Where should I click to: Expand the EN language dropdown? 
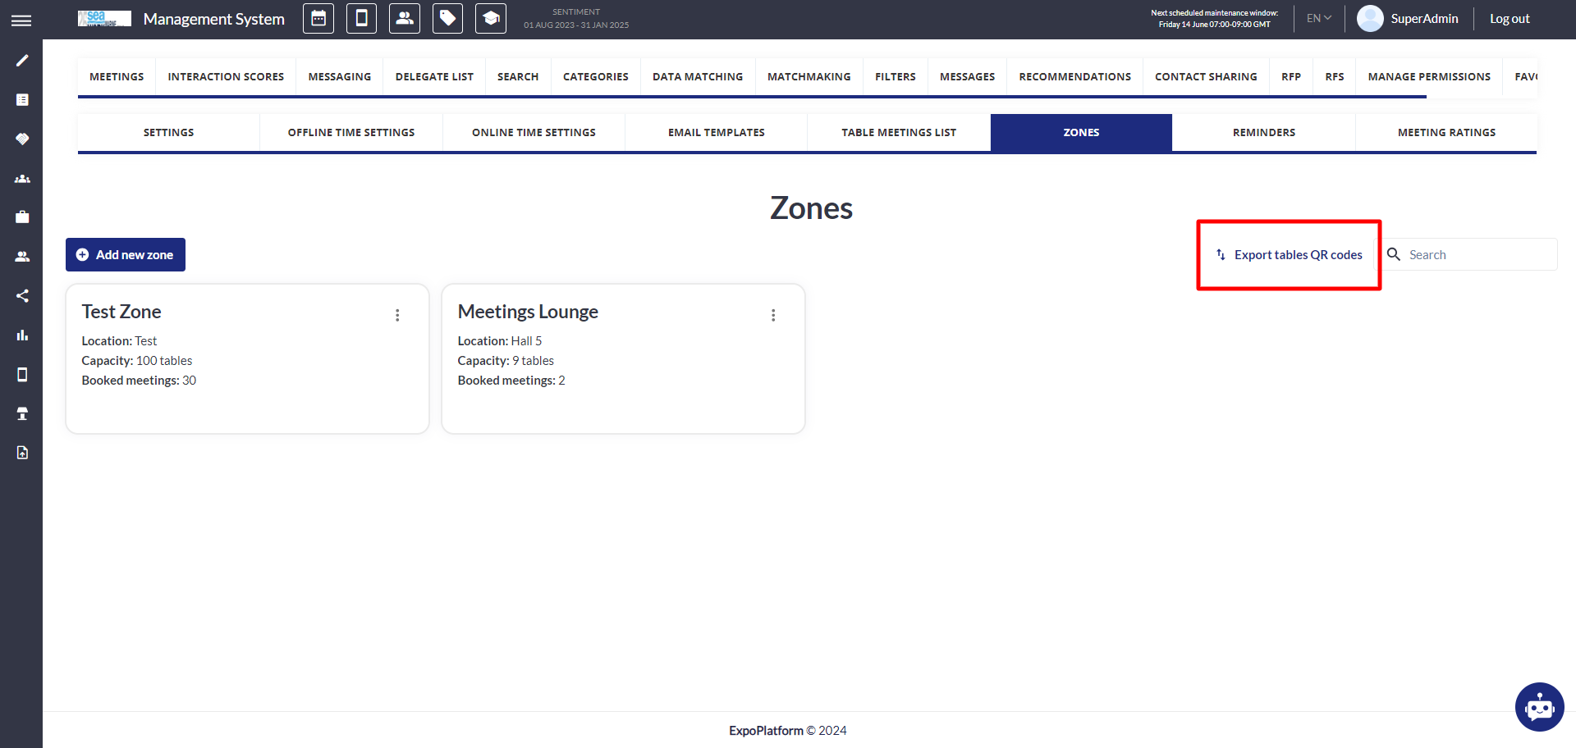click(1318, 18)
